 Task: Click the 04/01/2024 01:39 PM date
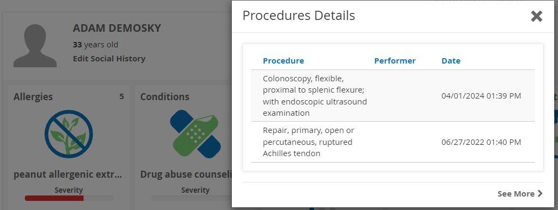point(481,96)
